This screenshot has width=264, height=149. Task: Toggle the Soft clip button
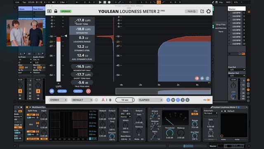[194, 114]
